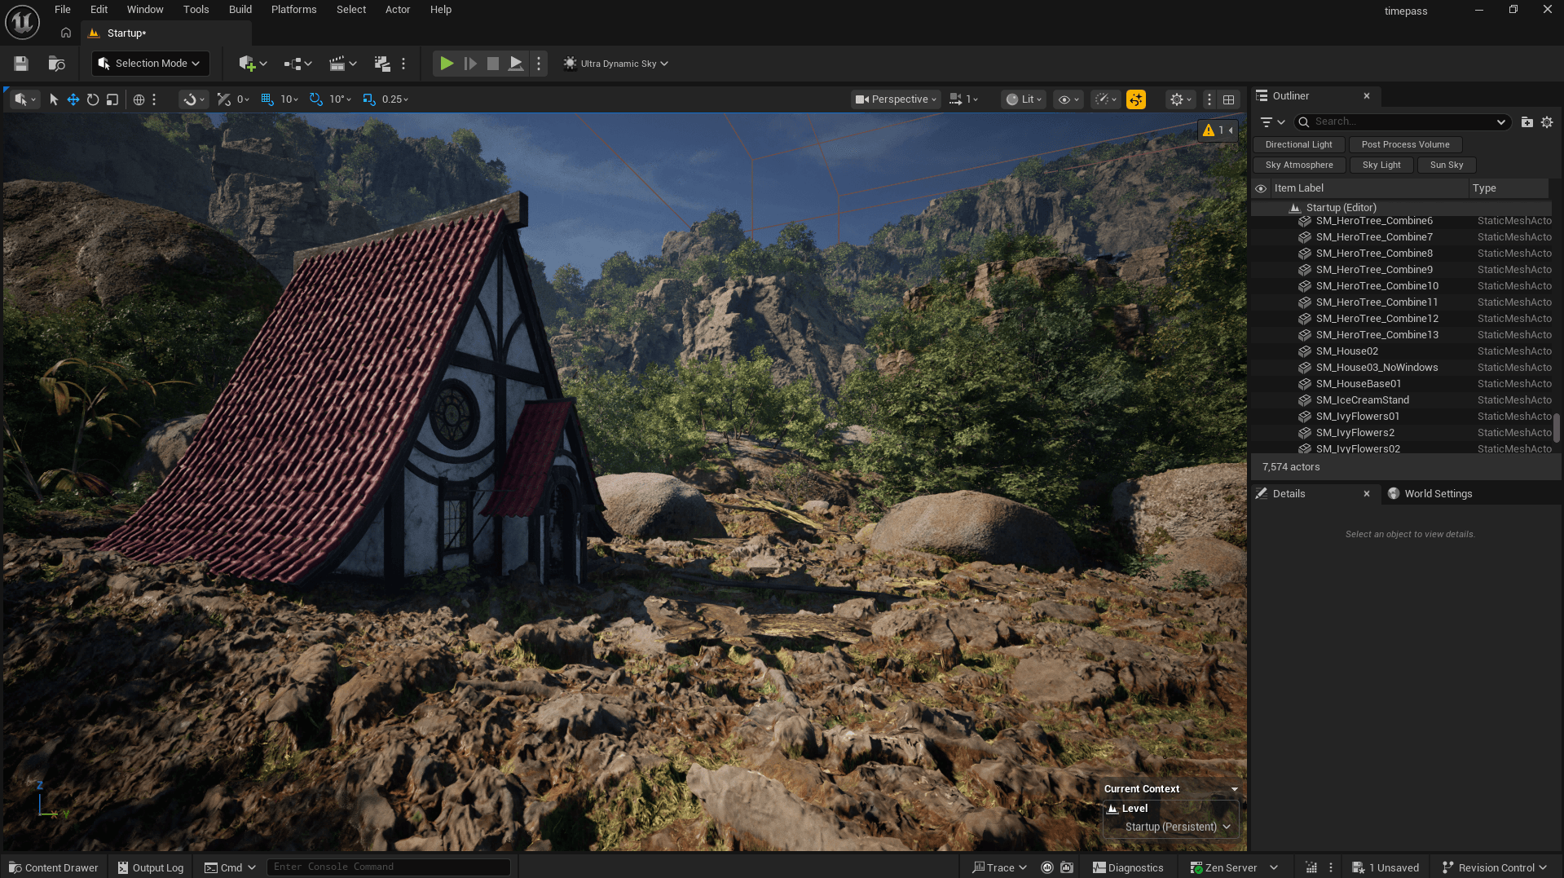
Task: Open the Selection Mode dropdown
Action: pyautogui.click(x=150, y=64)
